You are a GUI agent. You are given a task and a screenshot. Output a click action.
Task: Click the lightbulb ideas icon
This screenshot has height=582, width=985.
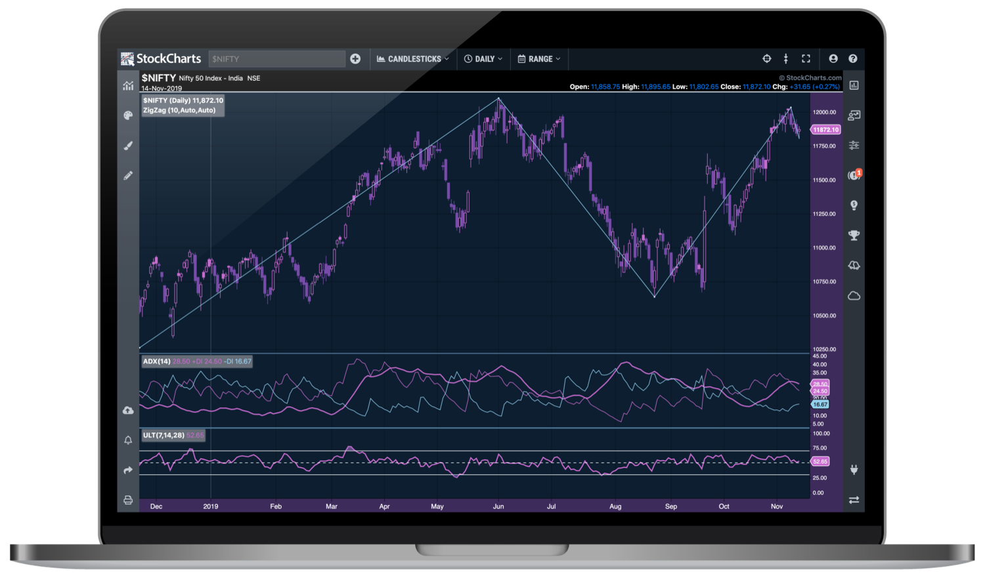854,205
